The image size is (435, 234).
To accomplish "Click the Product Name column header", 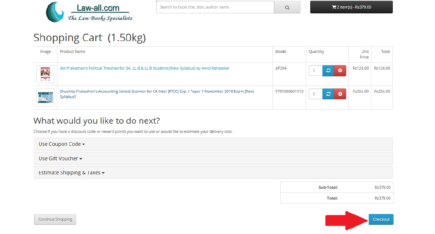I will 73,51.
